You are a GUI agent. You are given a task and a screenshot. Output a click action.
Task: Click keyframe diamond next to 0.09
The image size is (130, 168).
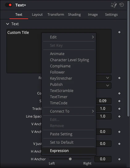click(119, 101)
